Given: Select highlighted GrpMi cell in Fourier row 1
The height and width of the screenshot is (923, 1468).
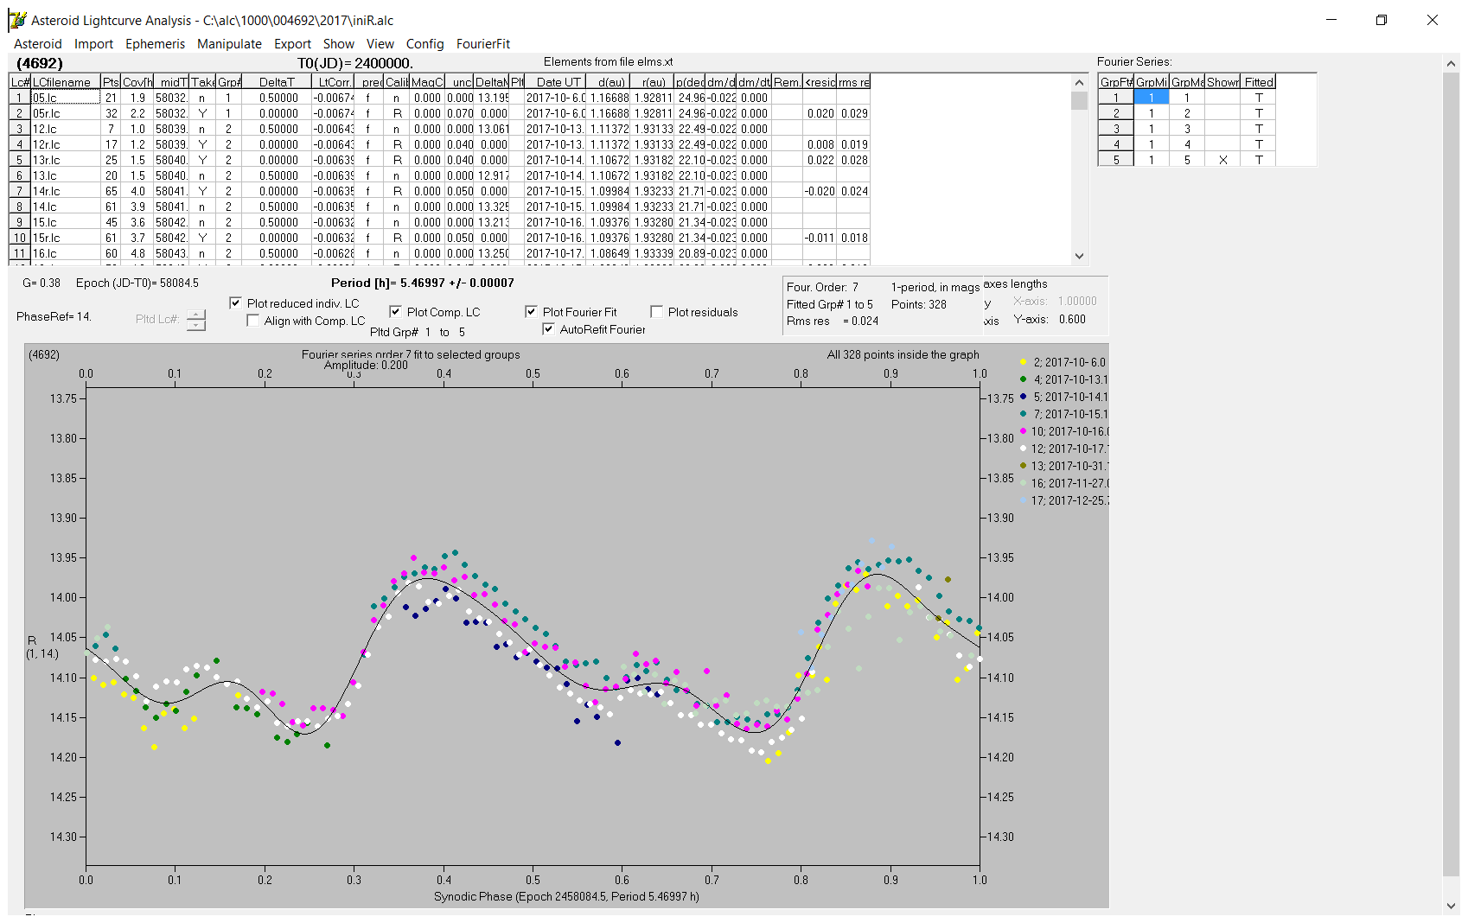Looking at the screenshot, I should pos(1151,98).
